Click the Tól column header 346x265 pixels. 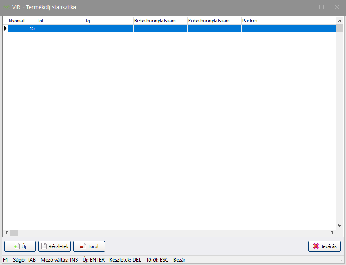[60, 20]
